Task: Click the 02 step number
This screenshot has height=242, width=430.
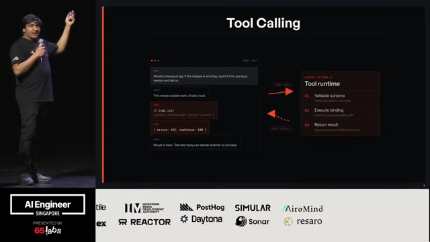Action: click(307, 110)
